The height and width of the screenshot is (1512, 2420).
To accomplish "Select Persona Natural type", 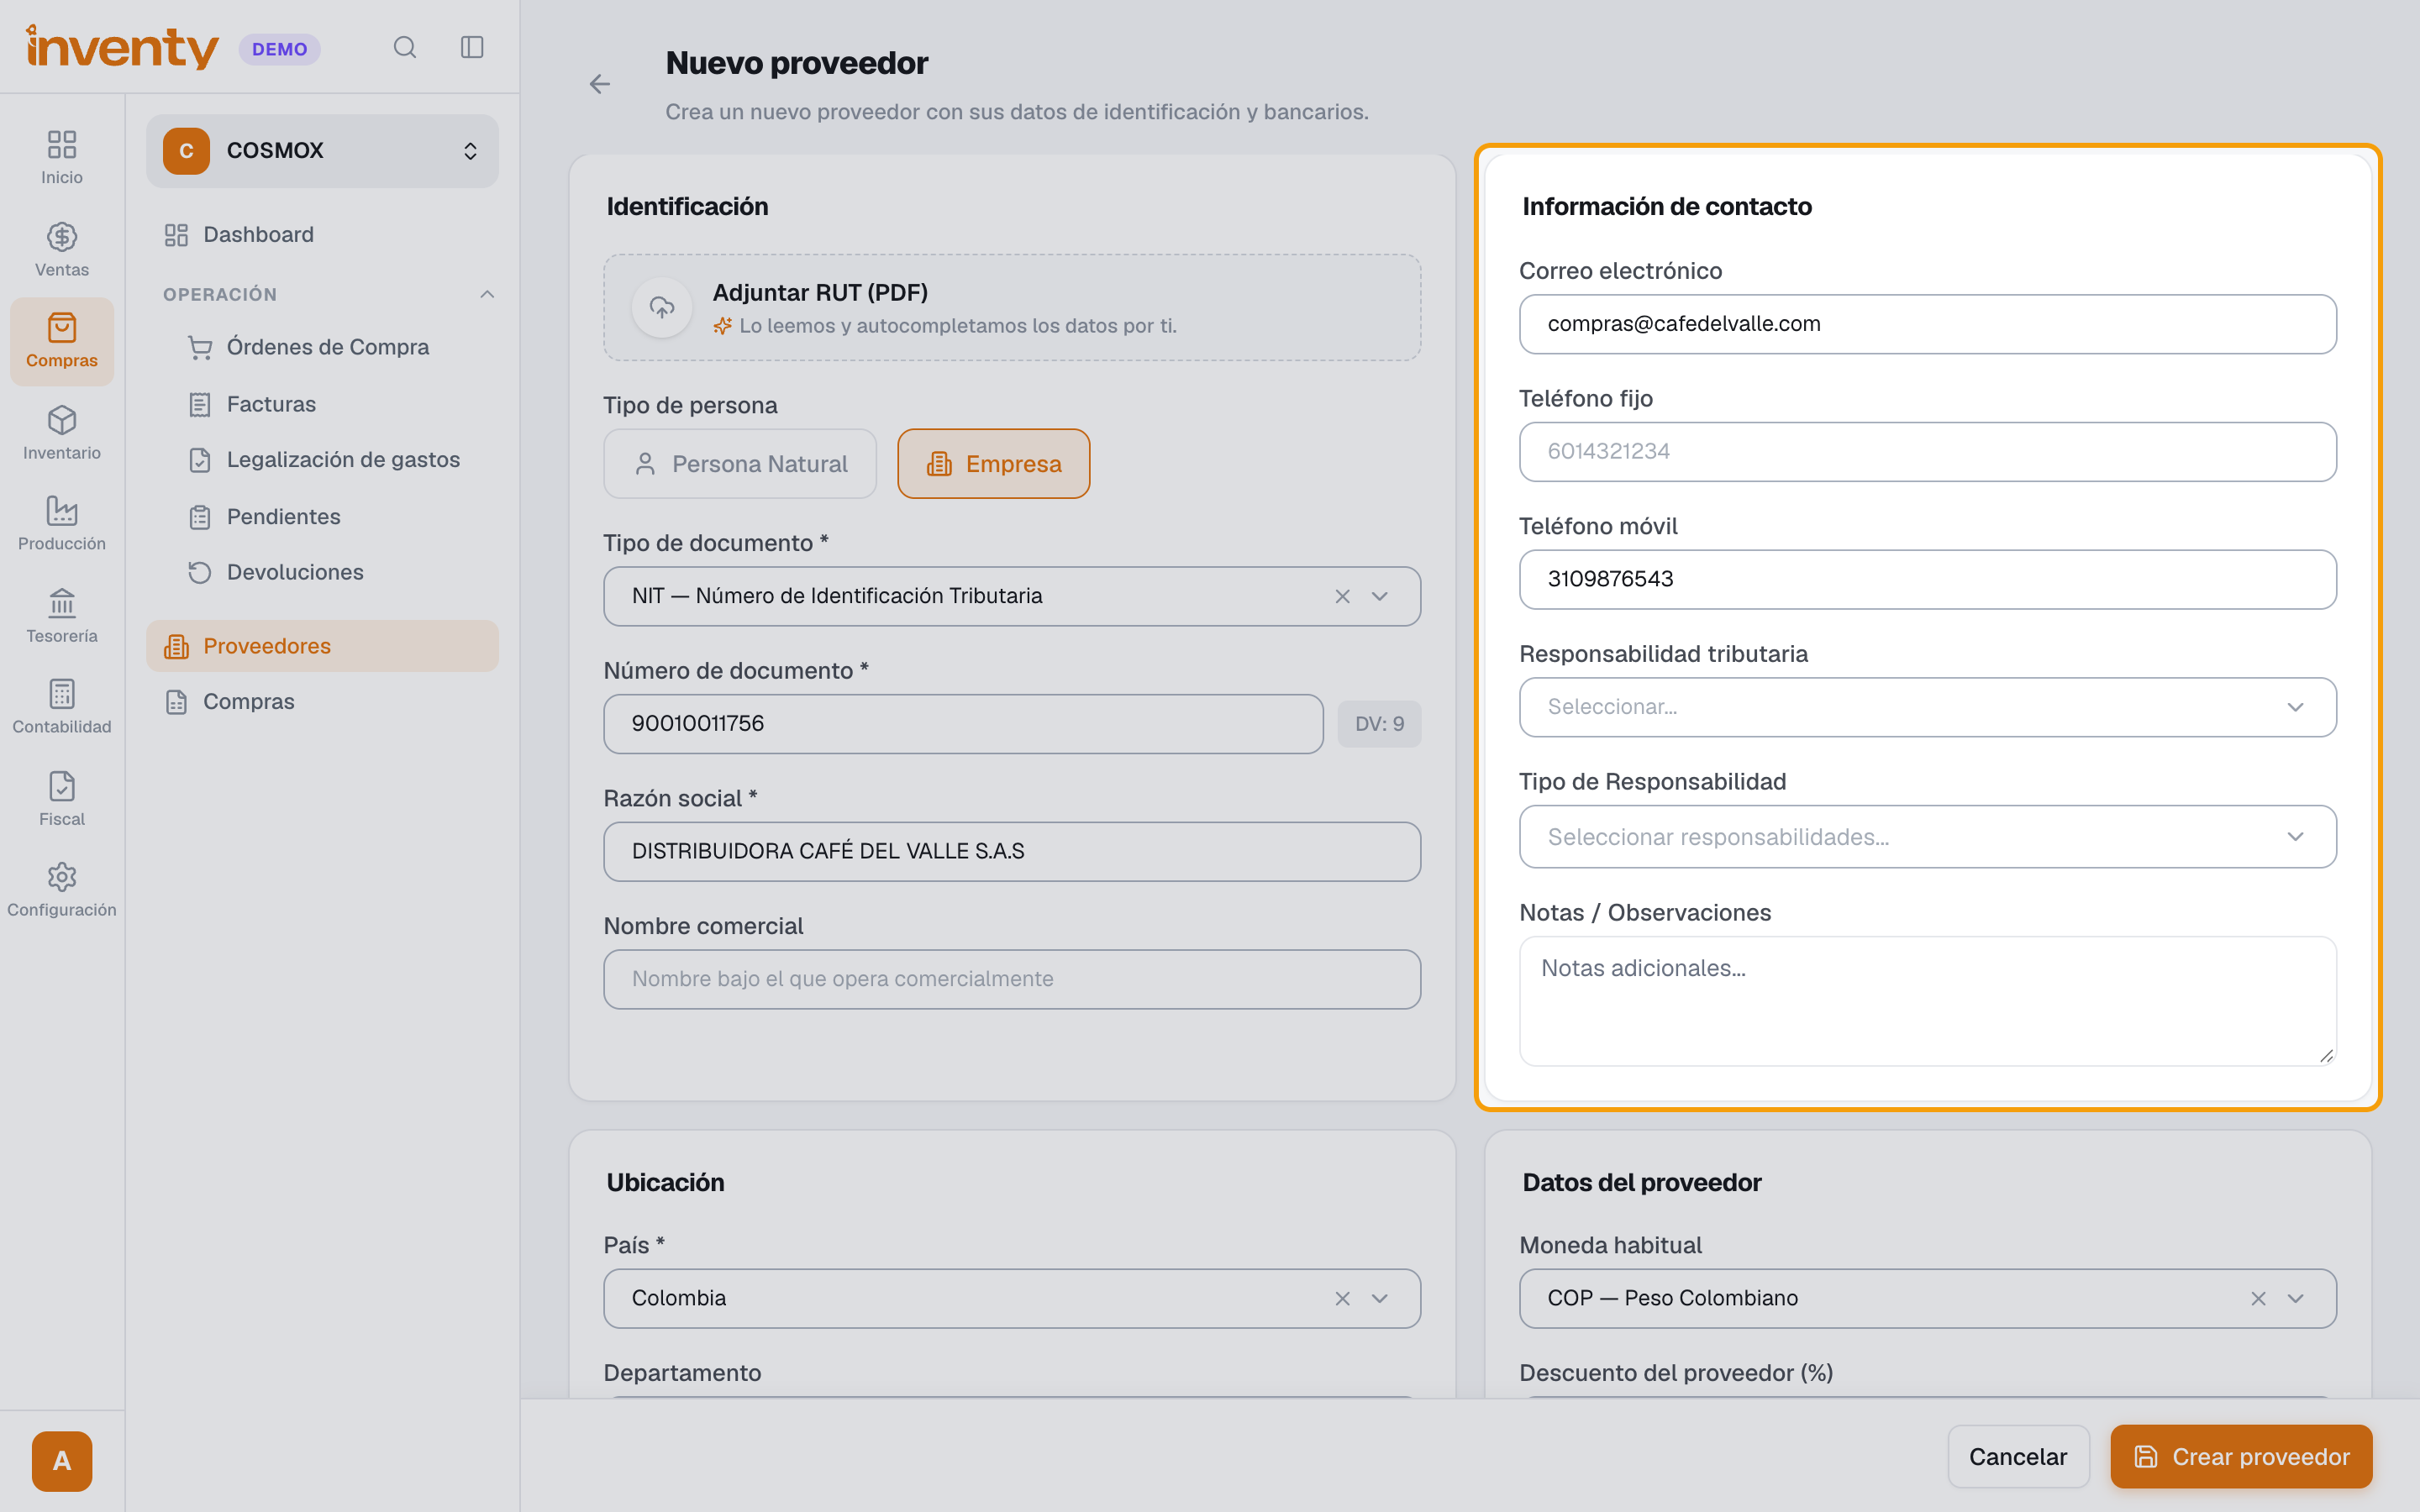I will (740, 464).
